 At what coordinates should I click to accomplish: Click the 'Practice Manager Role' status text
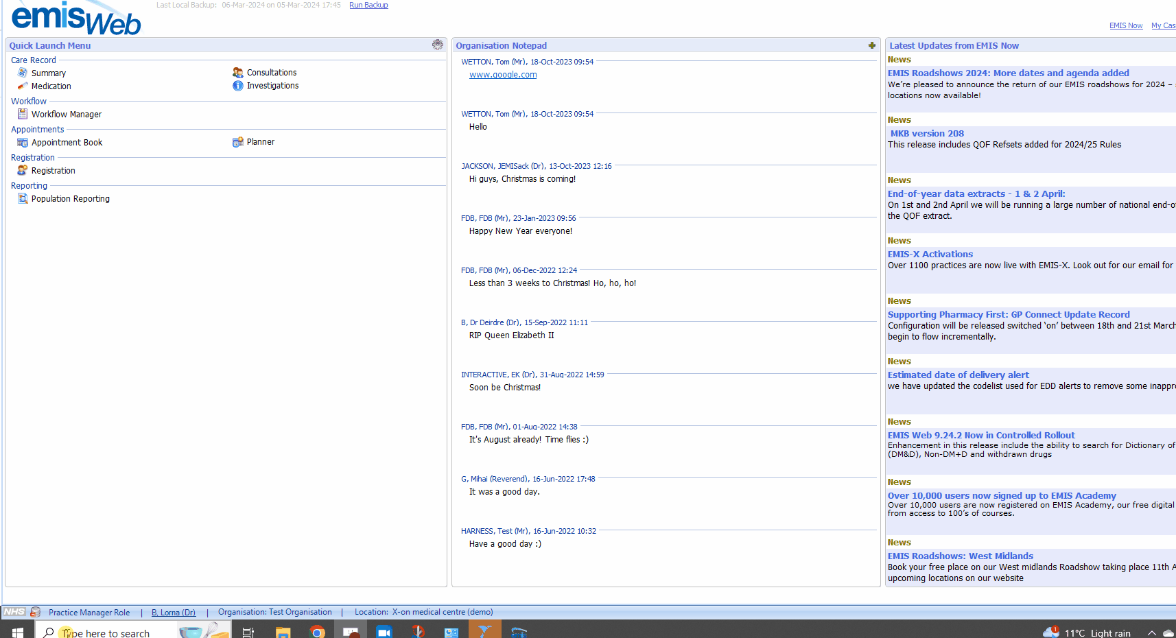coord(89,613)
